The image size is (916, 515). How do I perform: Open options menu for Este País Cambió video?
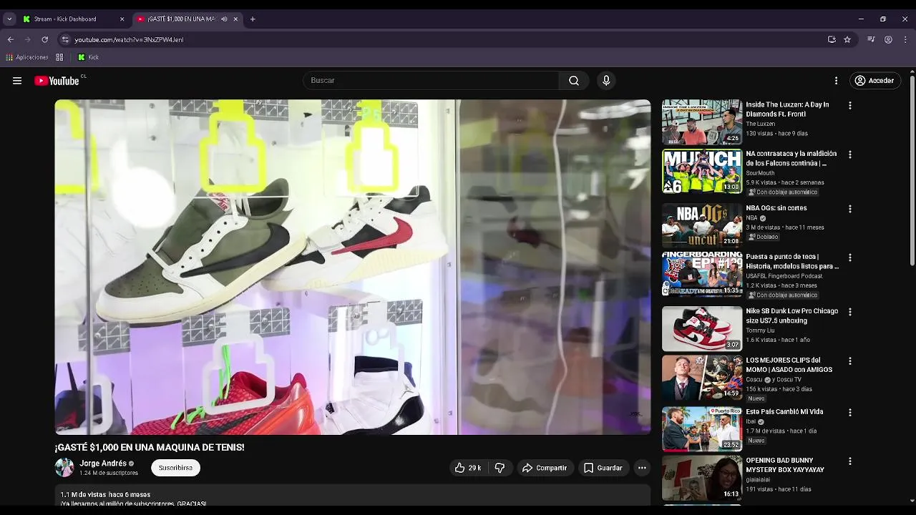coord(850,413)
